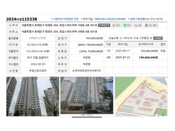175x131 pixels.
Task: Select 유찰 result of 1차 round
Action: click(x=163, y=51)
